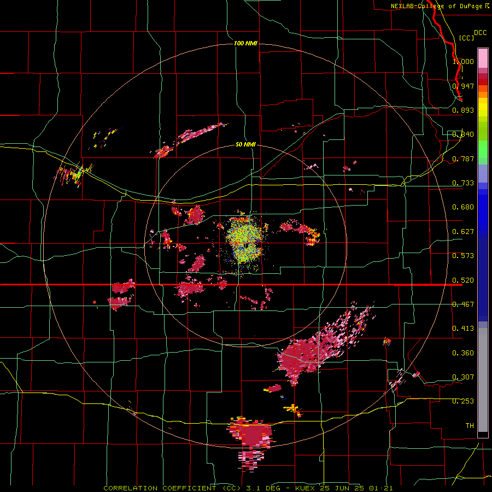This screenshot has width=492, height=492.
Task: Click the 0.253 scale value
Action: tap(463, 401)
